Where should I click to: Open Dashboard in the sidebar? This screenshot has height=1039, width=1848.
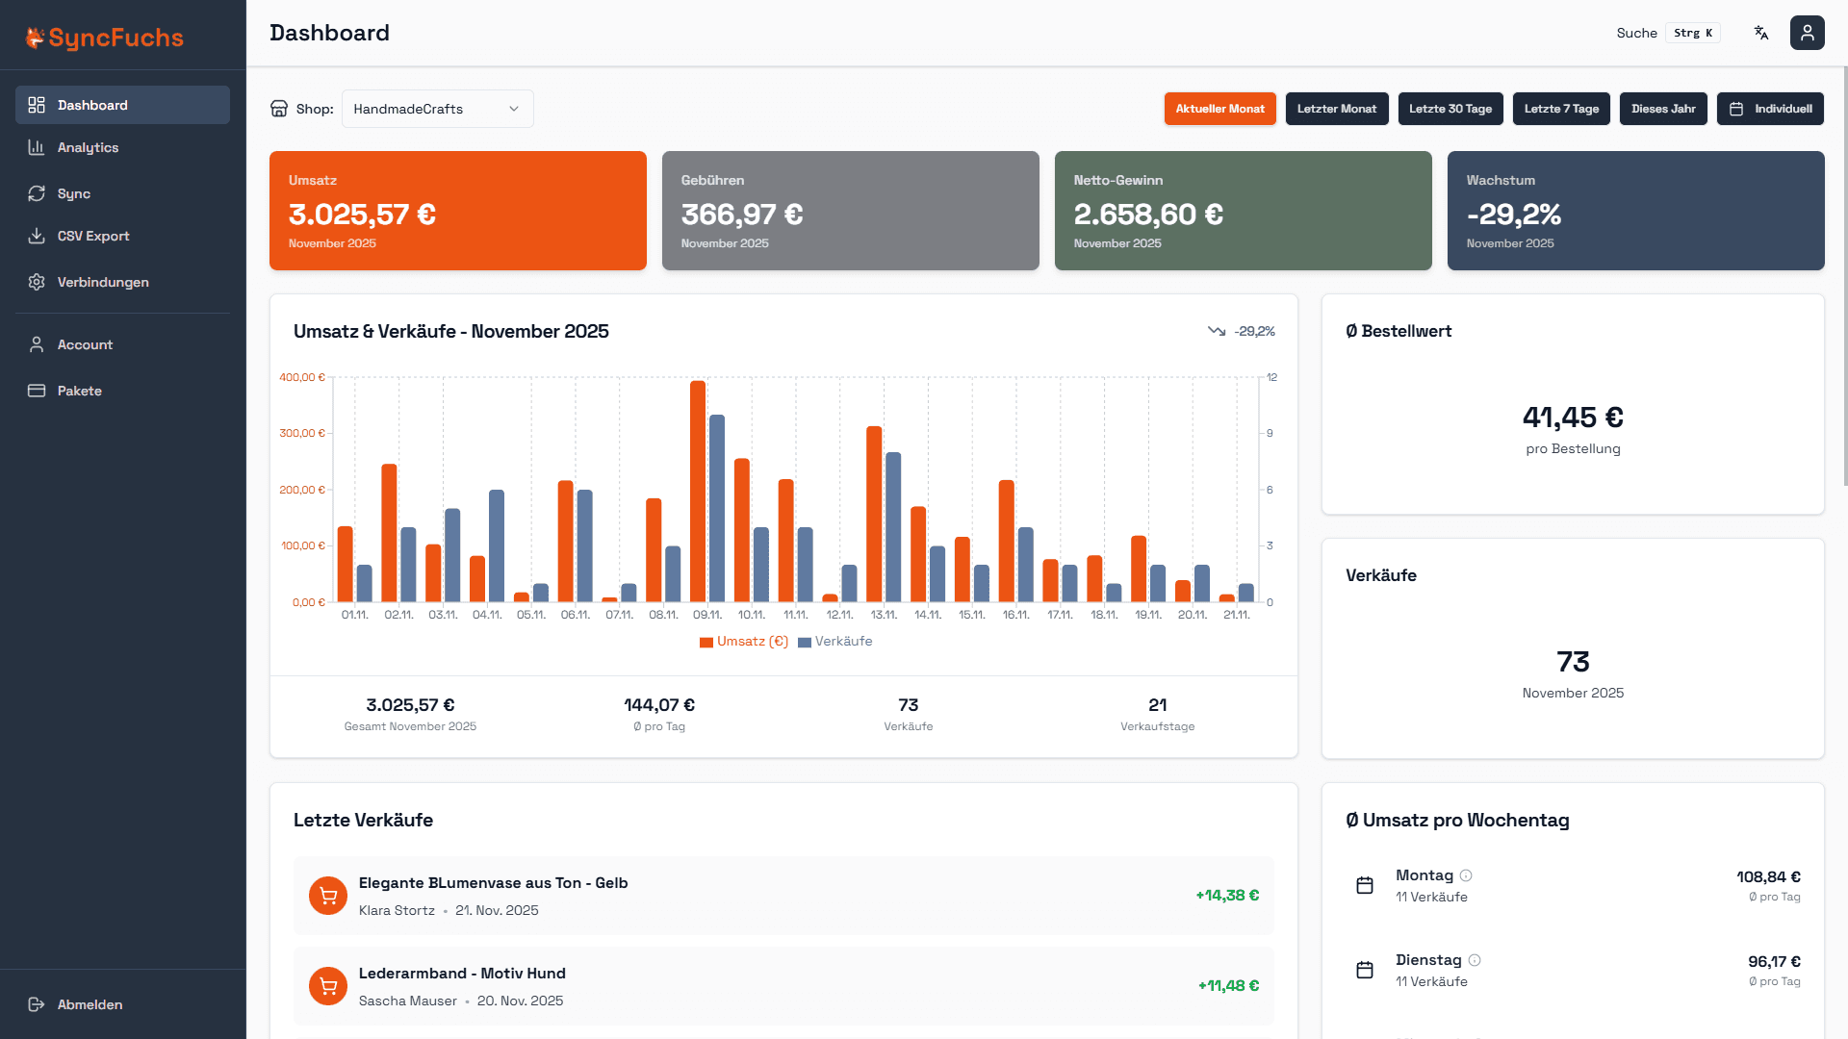coord(122,105)
